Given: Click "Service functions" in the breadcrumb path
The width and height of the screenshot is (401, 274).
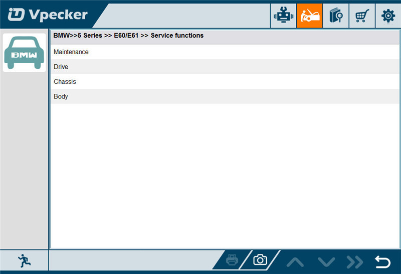Looking at the screenshot, I should tap(177, 36).
